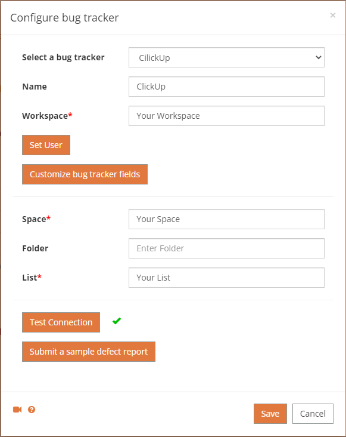Run Test Connection
Image resolution: width=346 pixels, height=437 pixels.
click(61, 322)
